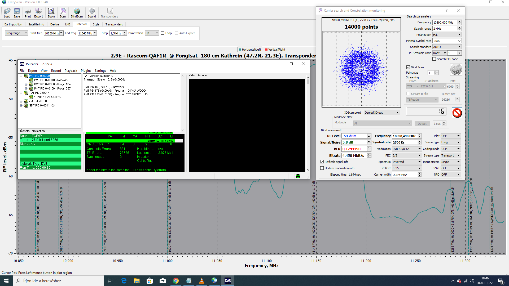Expand PMT PID 0x00b0 Progr. 104 node
Screen dimensions: 509x286
click(26, 84)
